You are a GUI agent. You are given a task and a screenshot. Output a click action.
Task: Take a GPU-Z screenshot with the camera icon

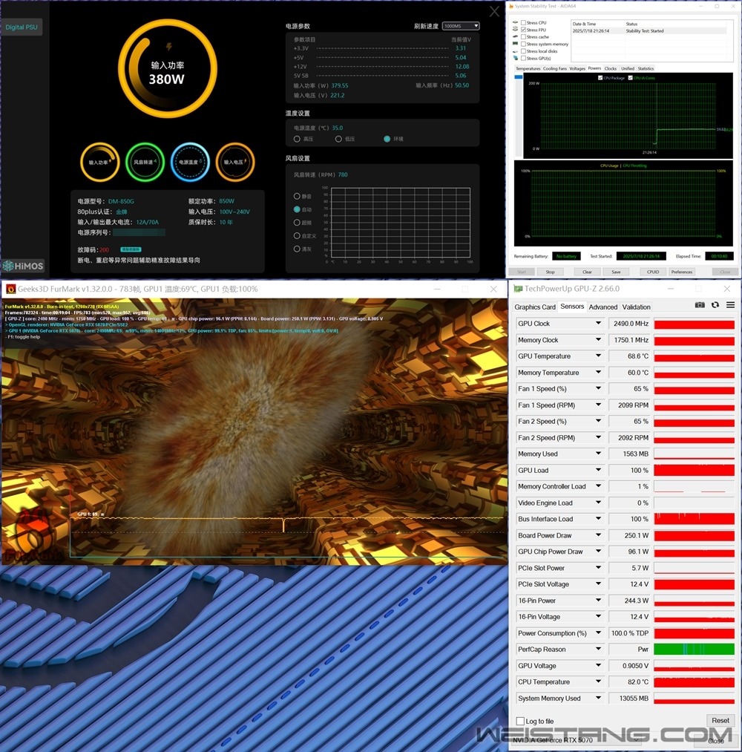[700, 305]
